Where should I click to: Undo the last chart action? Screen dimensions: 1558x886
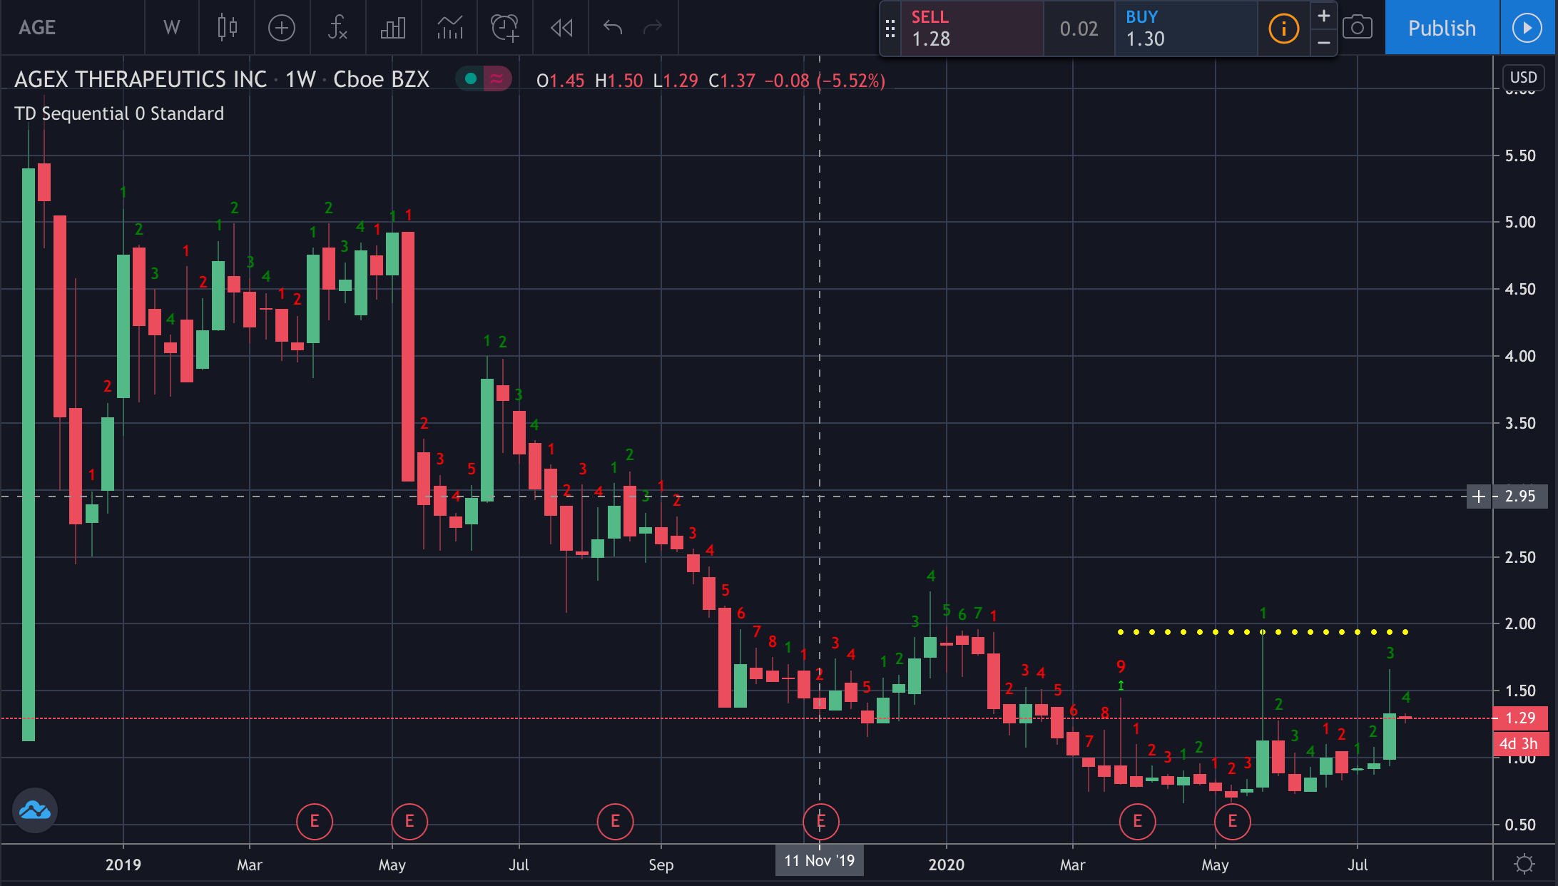613,28
